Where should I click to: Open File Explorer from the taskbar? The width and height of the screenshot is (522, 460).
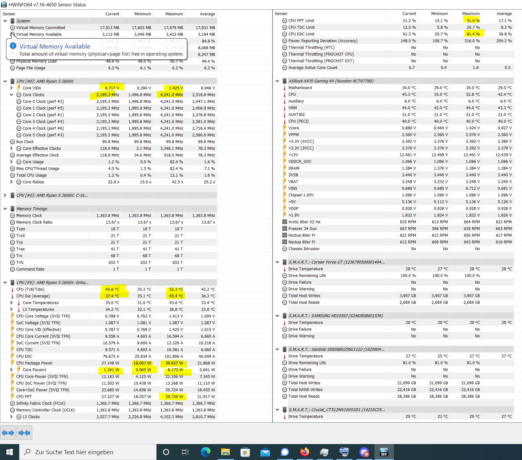point(226,452)
